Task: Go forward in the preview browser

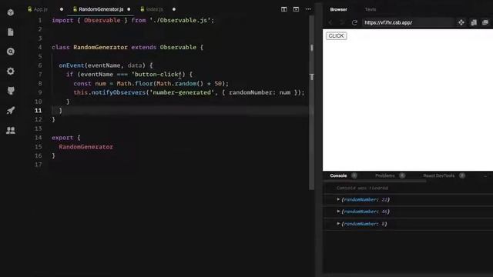Action: [342, 22]
